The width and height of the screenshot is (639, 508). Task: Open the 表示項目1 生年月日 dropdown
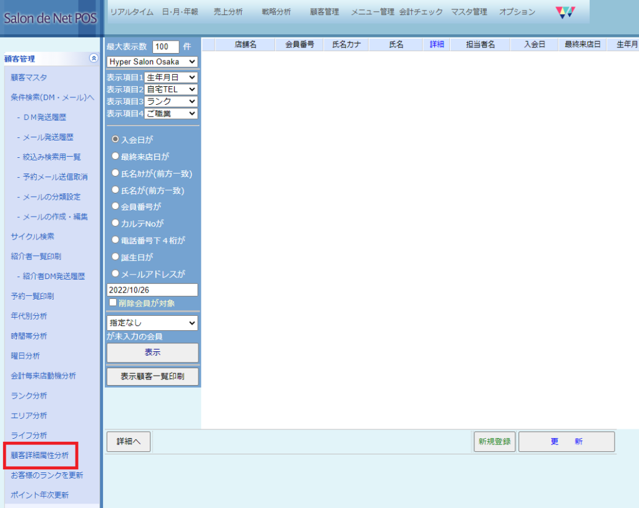(x=171, y=77)
